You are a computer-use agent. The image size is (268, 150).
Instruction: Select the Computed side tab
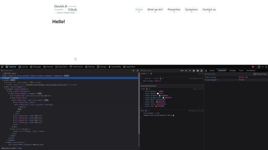point(222,70)
